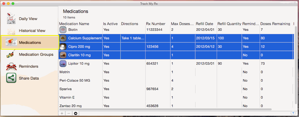This screenshot has height=117, width=299.
Task: Click the black arrow action button
Action: coord(75,113)
